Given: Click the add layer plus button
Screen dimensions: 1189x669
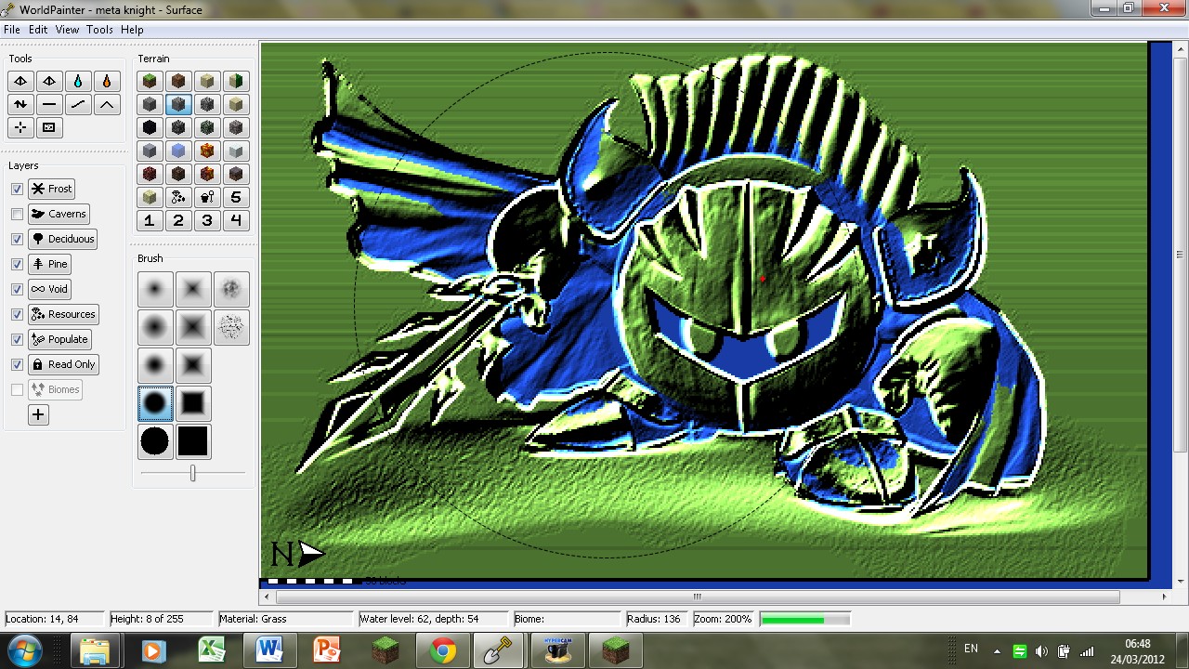Looking at the screenshot, I should point(38,415).
